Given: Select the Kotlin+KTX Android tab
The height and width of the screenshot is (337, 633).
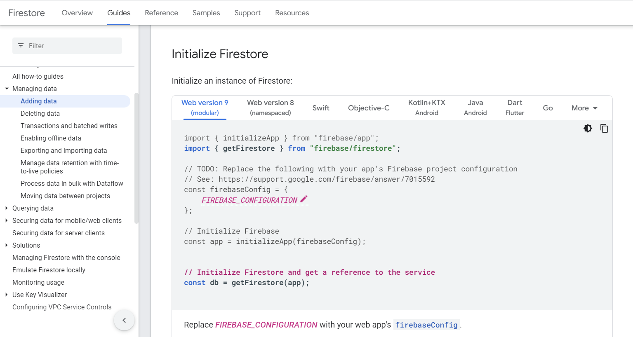Looking at the screenshot, I should coord(427,108).
